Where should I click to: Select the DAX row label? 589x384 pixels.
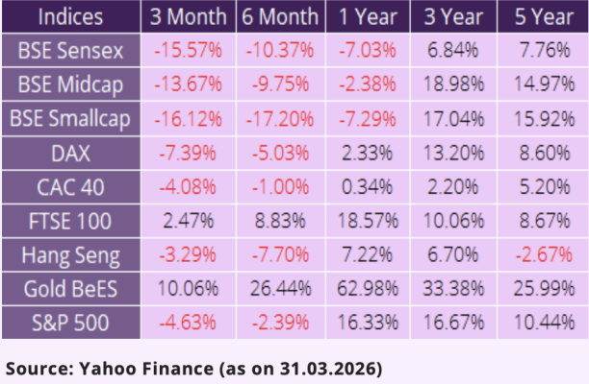(71, 152)
